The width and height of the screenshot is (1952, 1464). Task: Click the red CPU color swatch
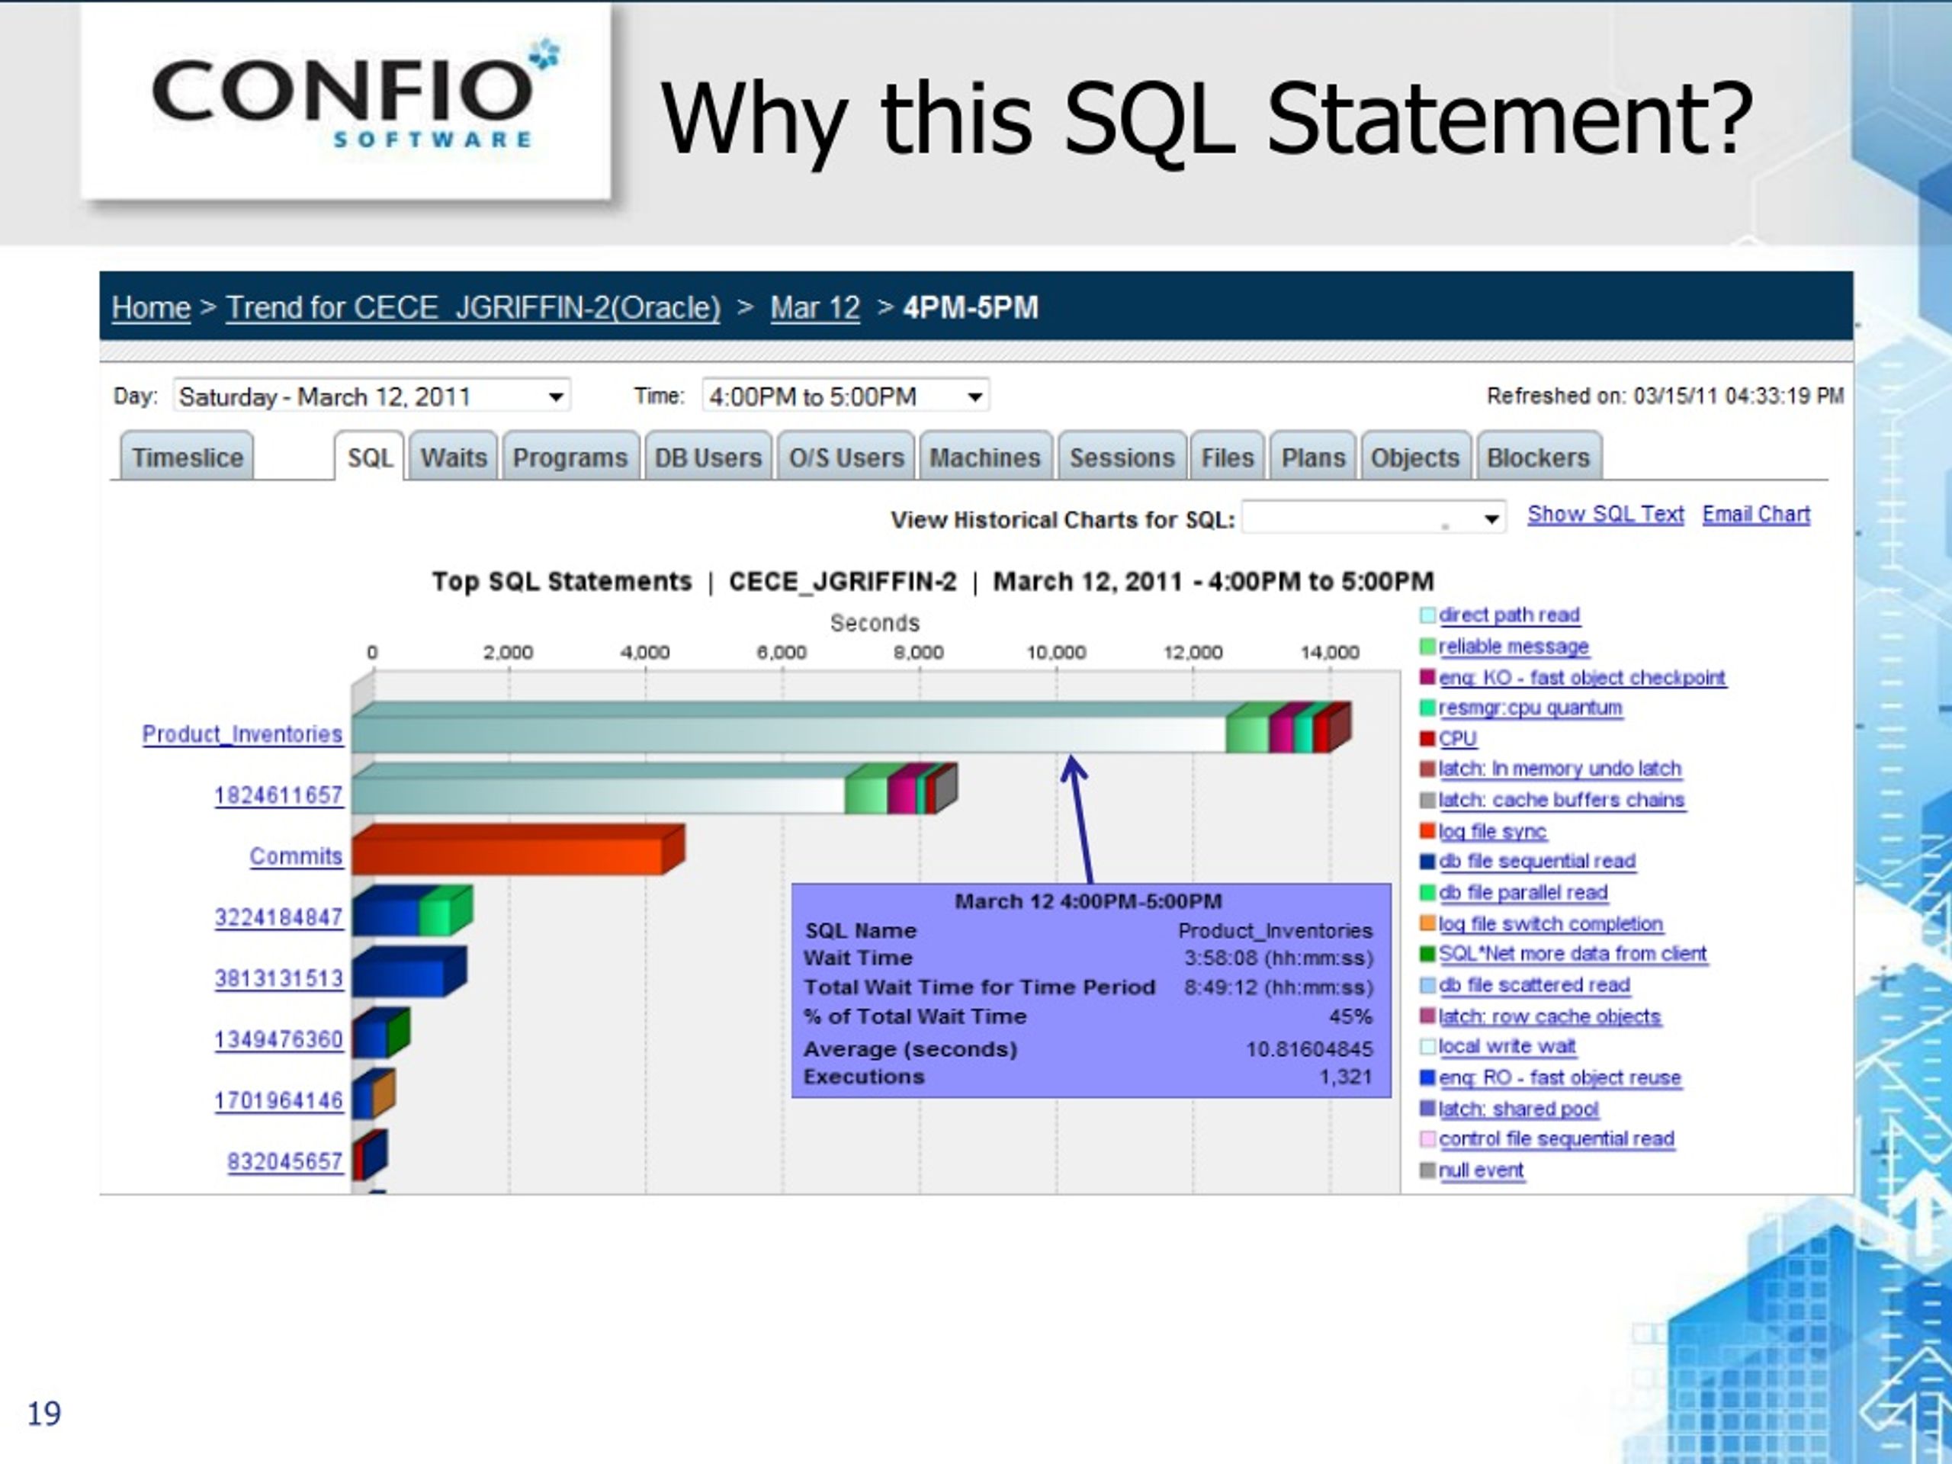pyautogui.click(x=1427, y=739)
